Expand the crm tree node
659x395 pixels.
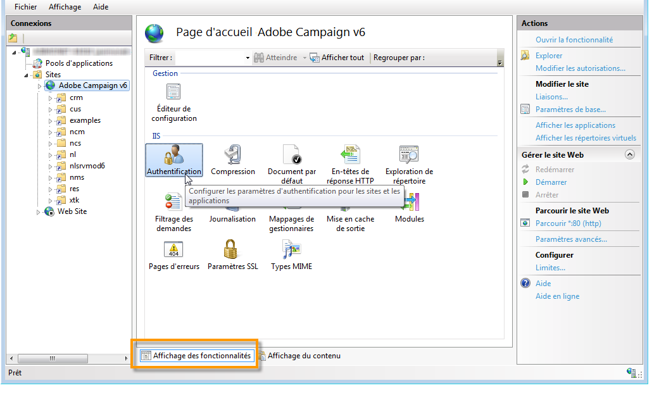tap(51, 98)
